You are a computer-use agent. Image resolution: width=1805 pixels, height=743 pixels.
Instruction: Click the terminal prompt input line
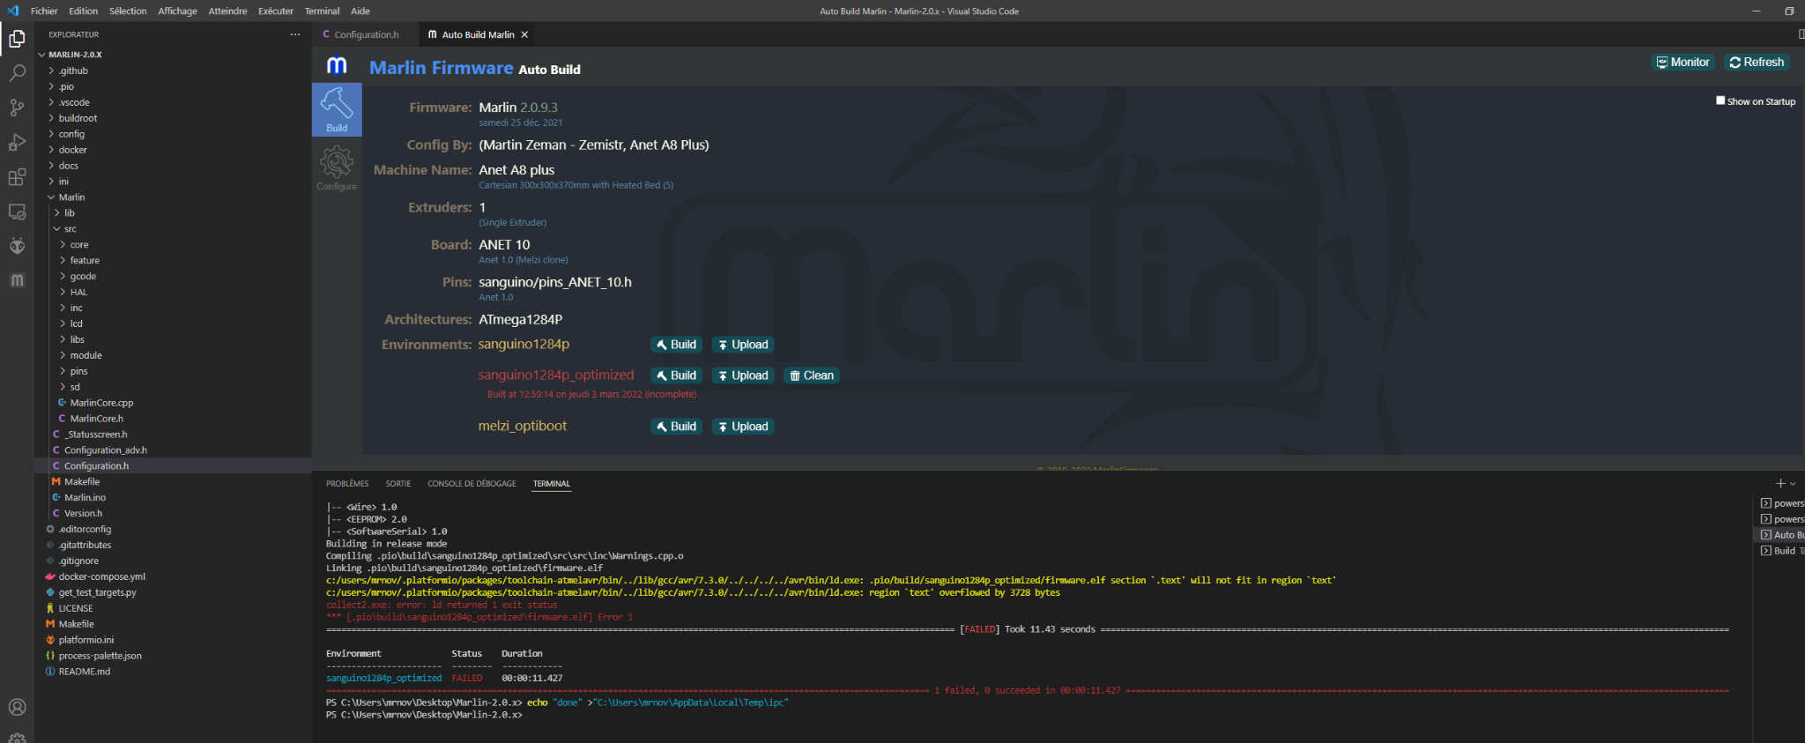click(424, 715)
